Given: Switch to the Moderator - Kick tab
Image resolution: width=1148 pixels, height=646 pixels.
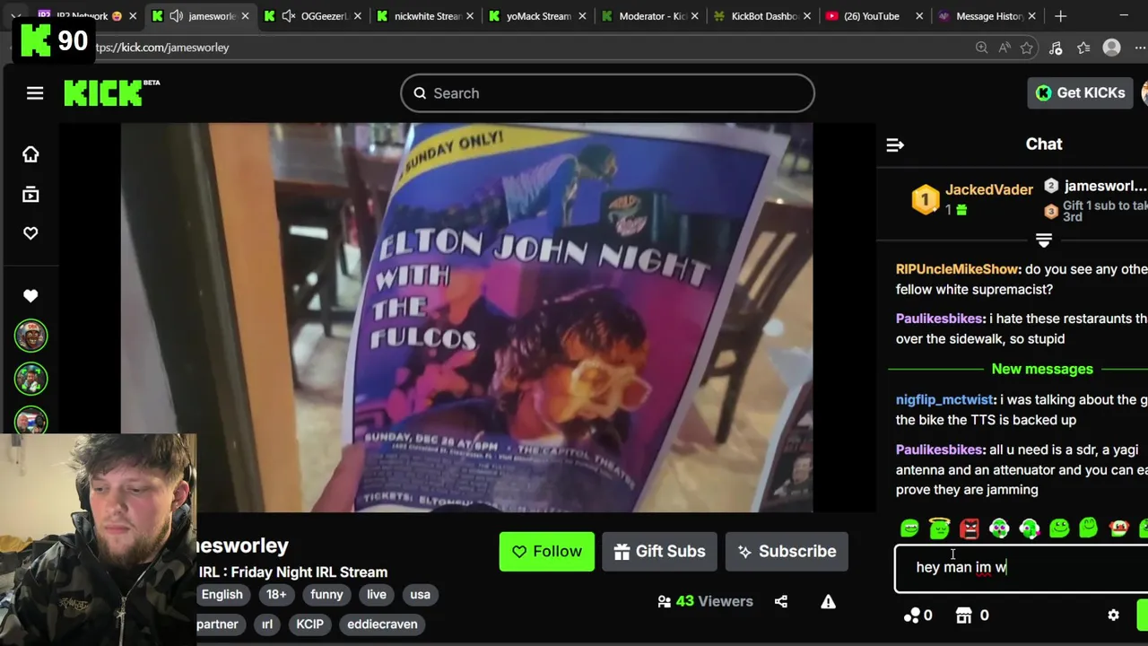Looking at the screenshot, I should (x=651, y=16).
